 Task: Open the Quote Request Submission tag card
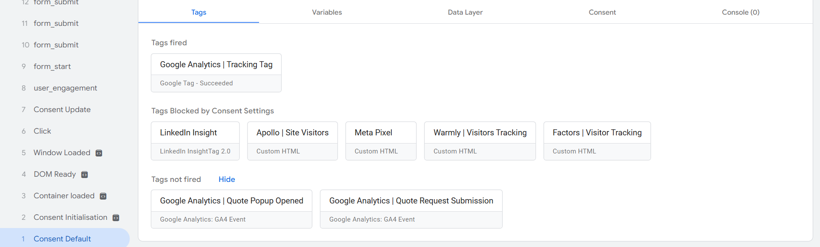(x=411, y=209)
